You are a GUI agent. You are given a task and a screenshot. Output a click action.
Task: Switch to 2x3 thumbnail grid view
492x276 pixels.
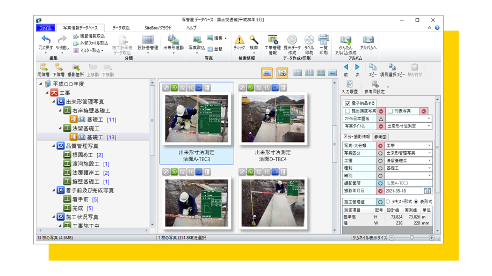pos(309,73)
